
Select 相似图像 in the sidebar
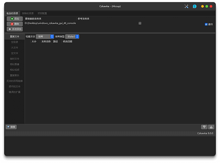point(14,64)
